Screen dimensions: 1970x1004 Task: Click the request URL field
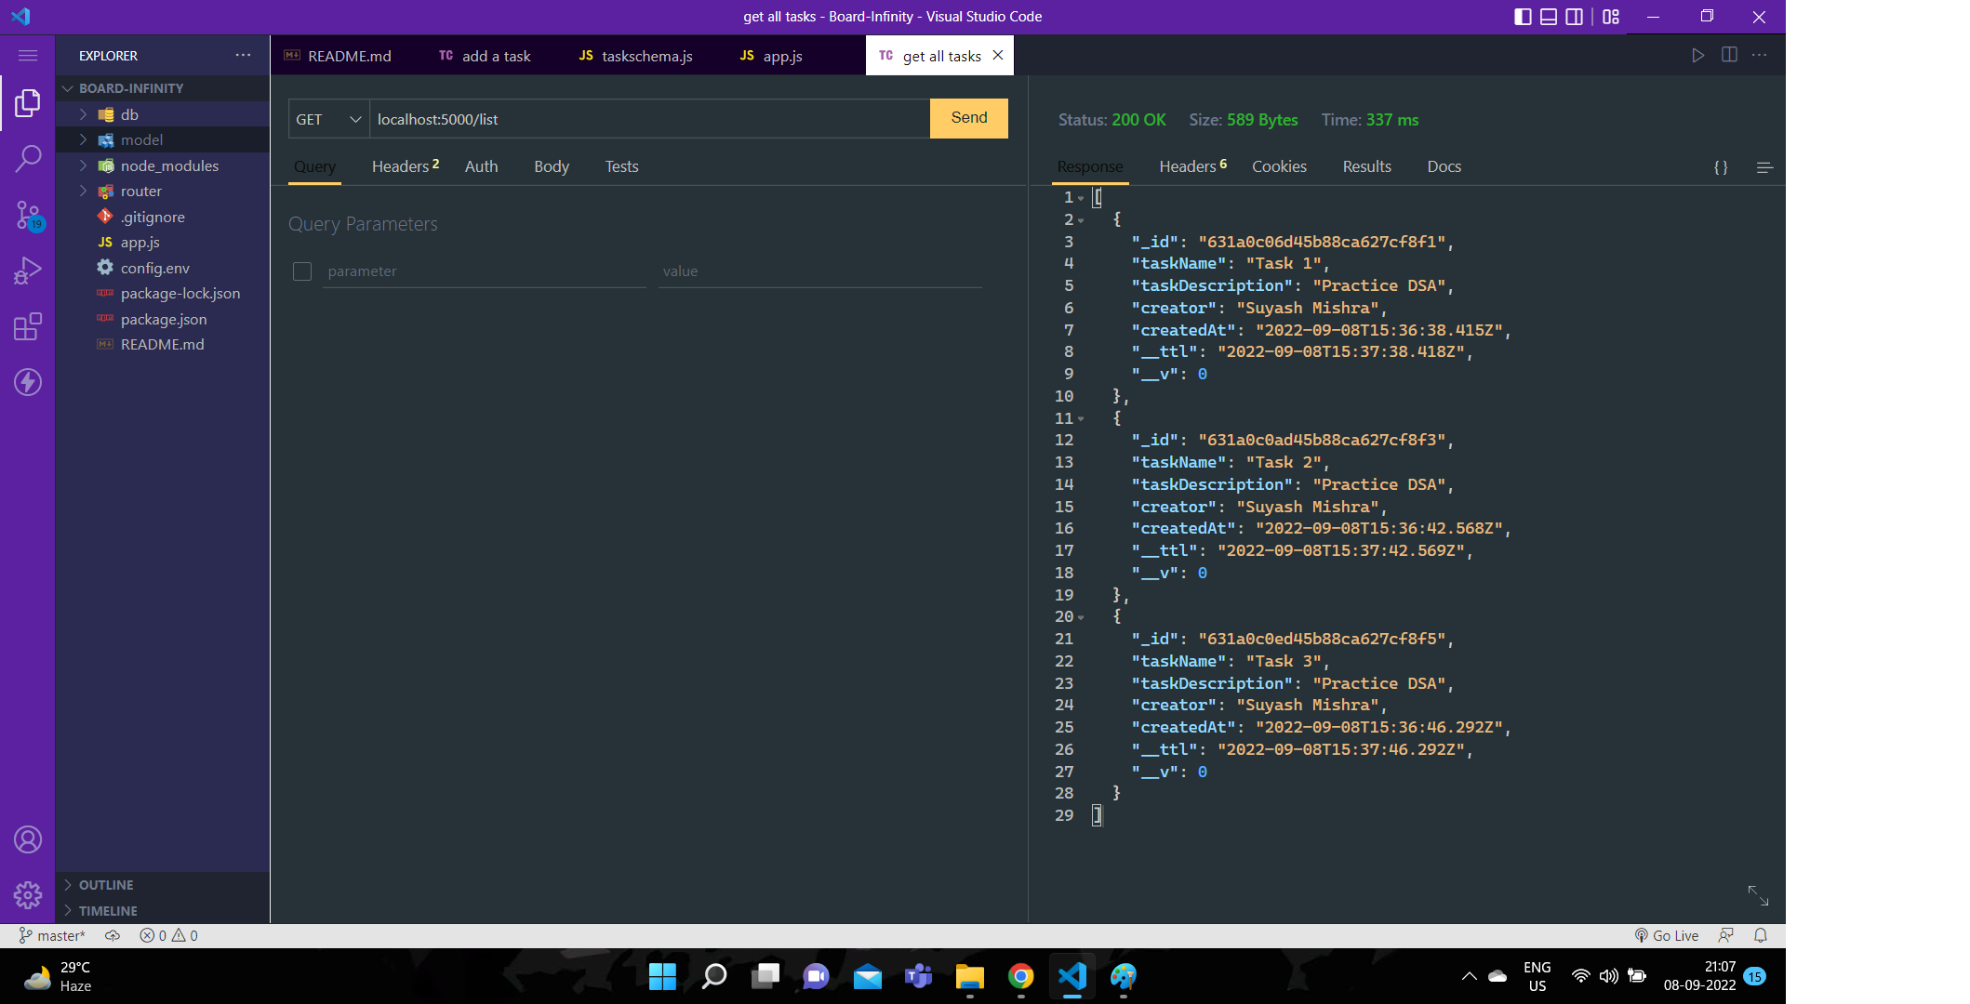coord(649,119)
